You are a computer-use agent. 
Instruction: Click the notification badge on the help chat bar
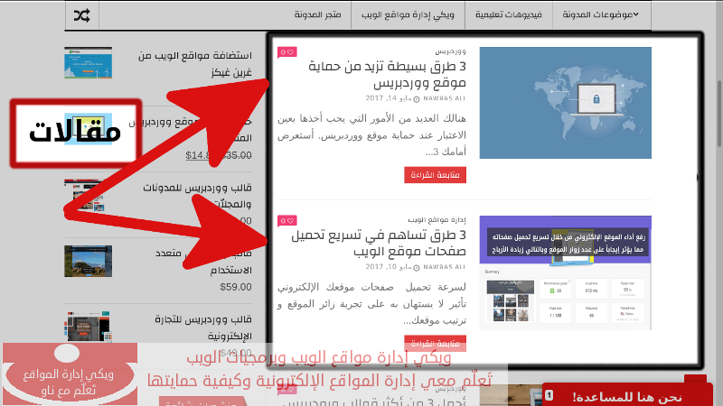pos(548,395)
